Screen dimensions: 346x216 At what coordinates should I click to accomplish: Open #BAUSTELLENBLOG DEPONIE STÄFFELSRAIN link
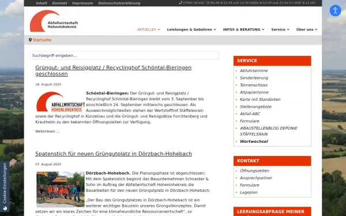pos(269,131)
